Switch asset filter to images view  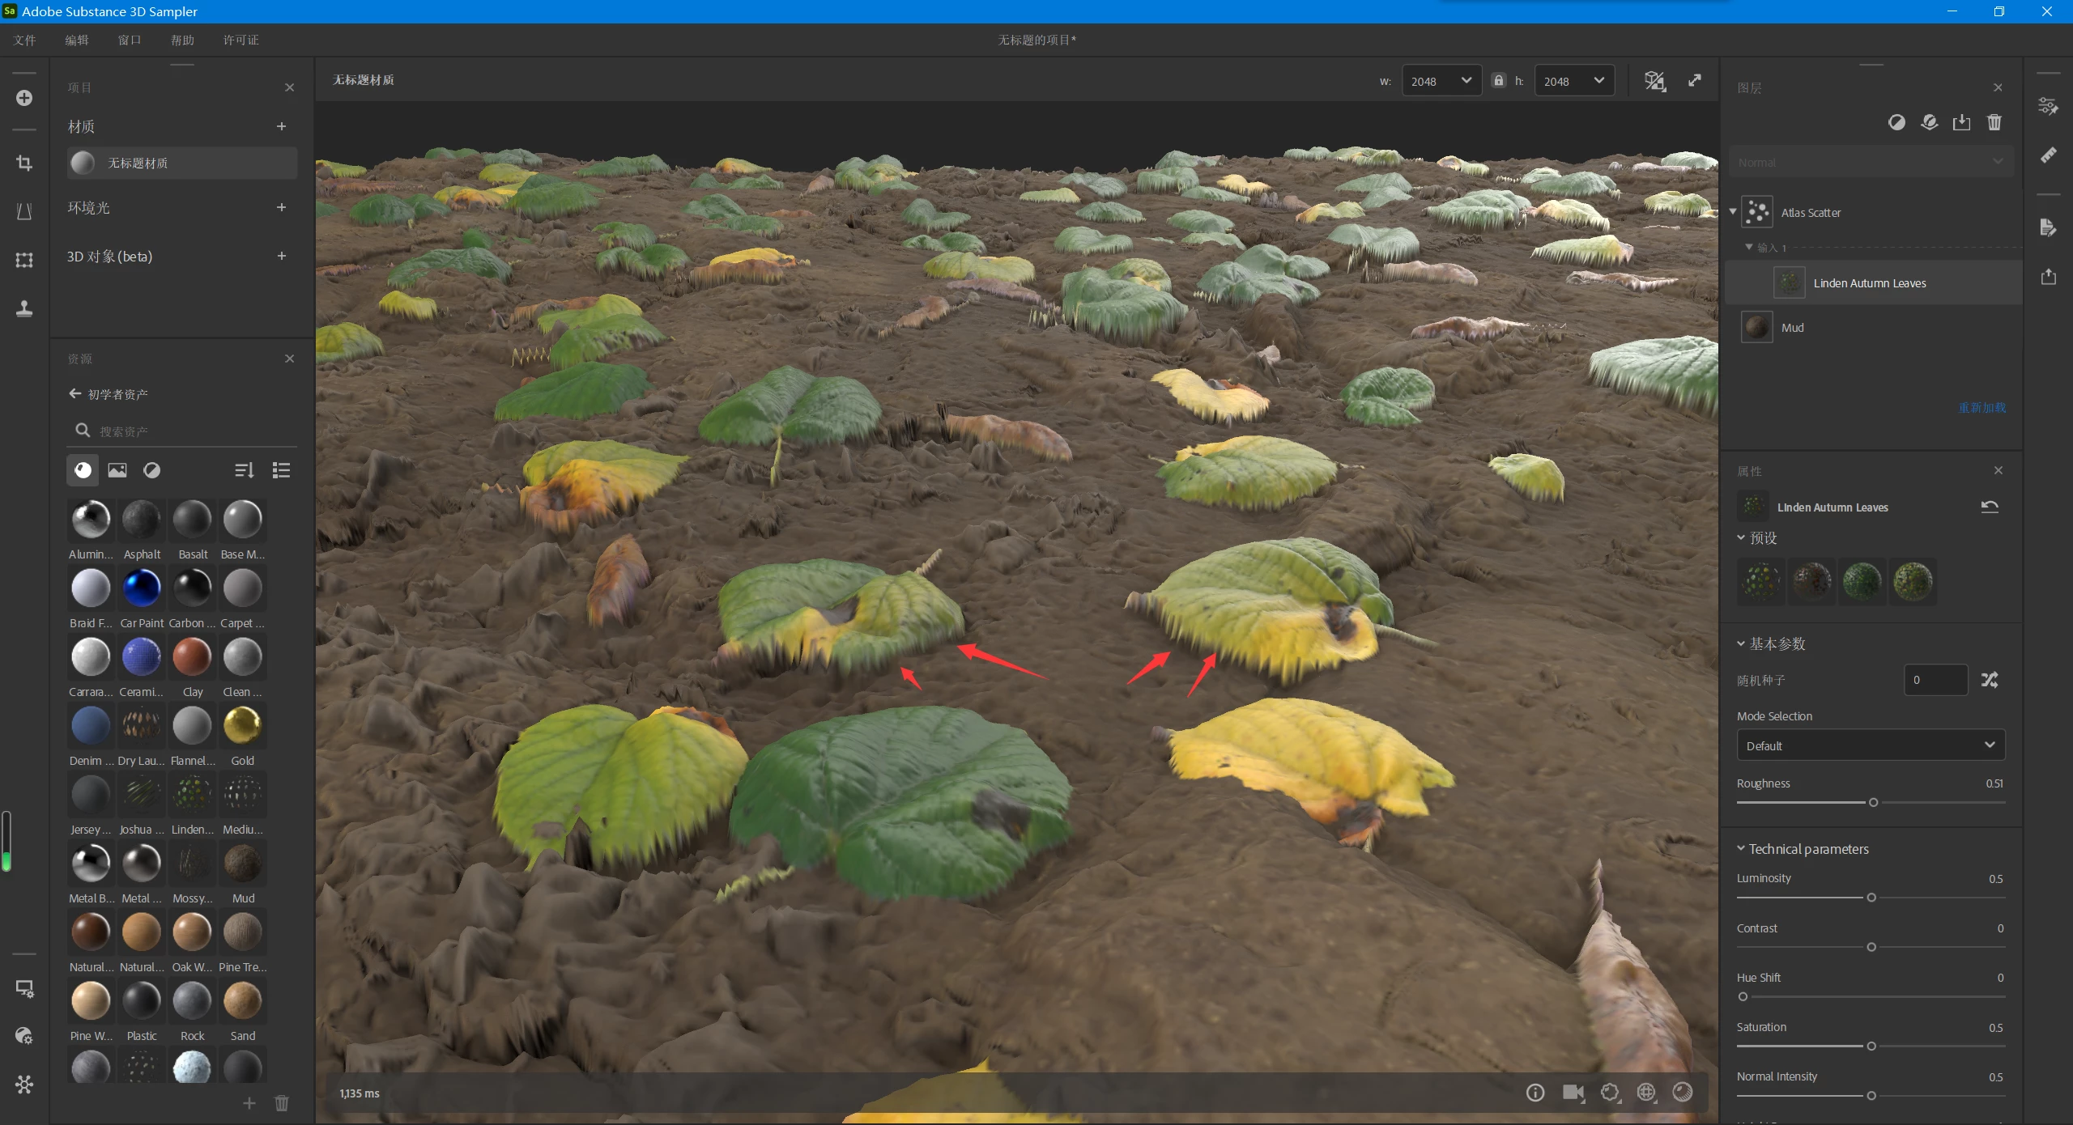[117, 470]
